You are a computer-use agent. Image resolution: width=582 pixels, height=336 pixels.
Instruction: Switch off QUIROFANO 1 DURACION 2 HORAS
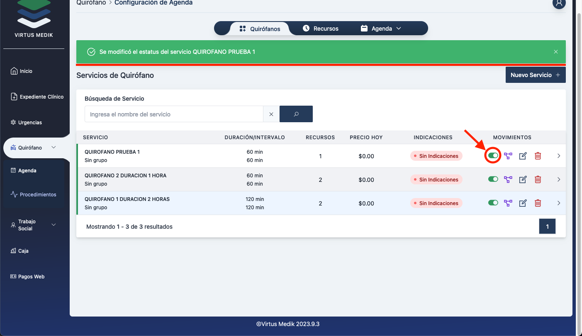coord(493,203)
